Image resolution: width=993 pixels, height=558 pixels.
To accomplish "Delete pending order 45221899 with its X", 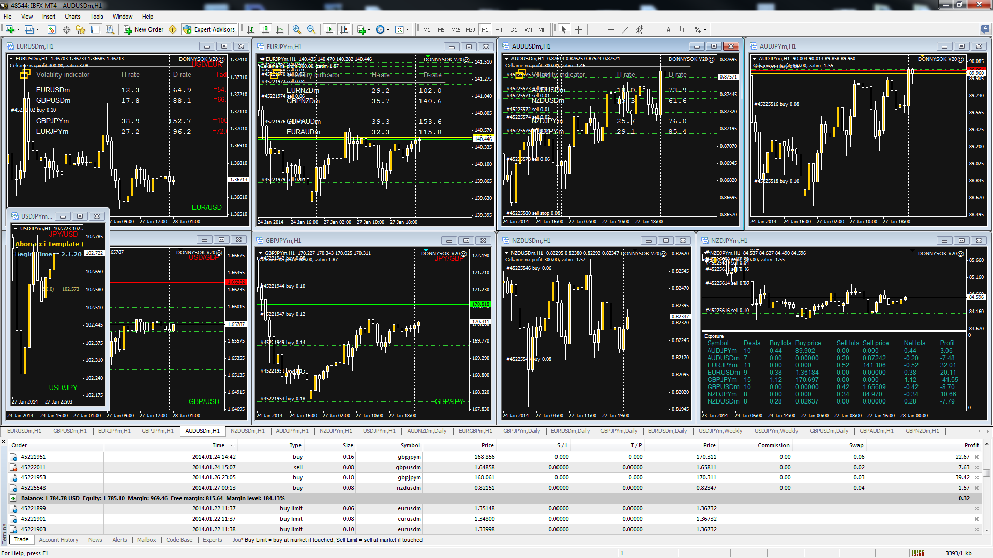I will (x=976, y=508).
